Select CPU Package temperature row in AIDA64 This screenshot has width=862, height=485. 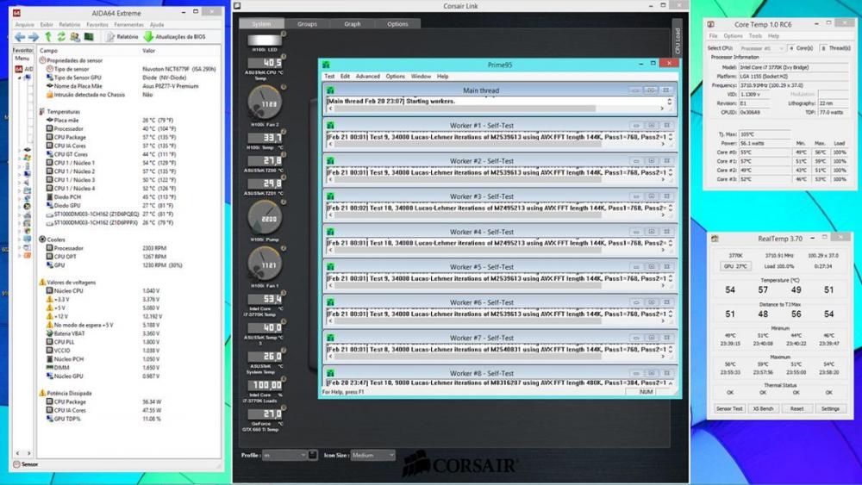click(x=129, y=137)
